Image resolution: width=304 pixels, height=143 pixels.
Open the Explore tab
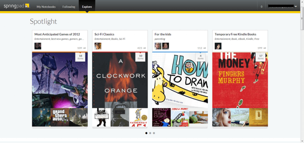pos(87,7)
